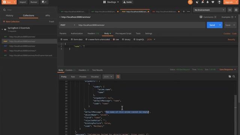Screen dimensions: 240x135
Task: Click the Import button
Action: pos(22,2)
